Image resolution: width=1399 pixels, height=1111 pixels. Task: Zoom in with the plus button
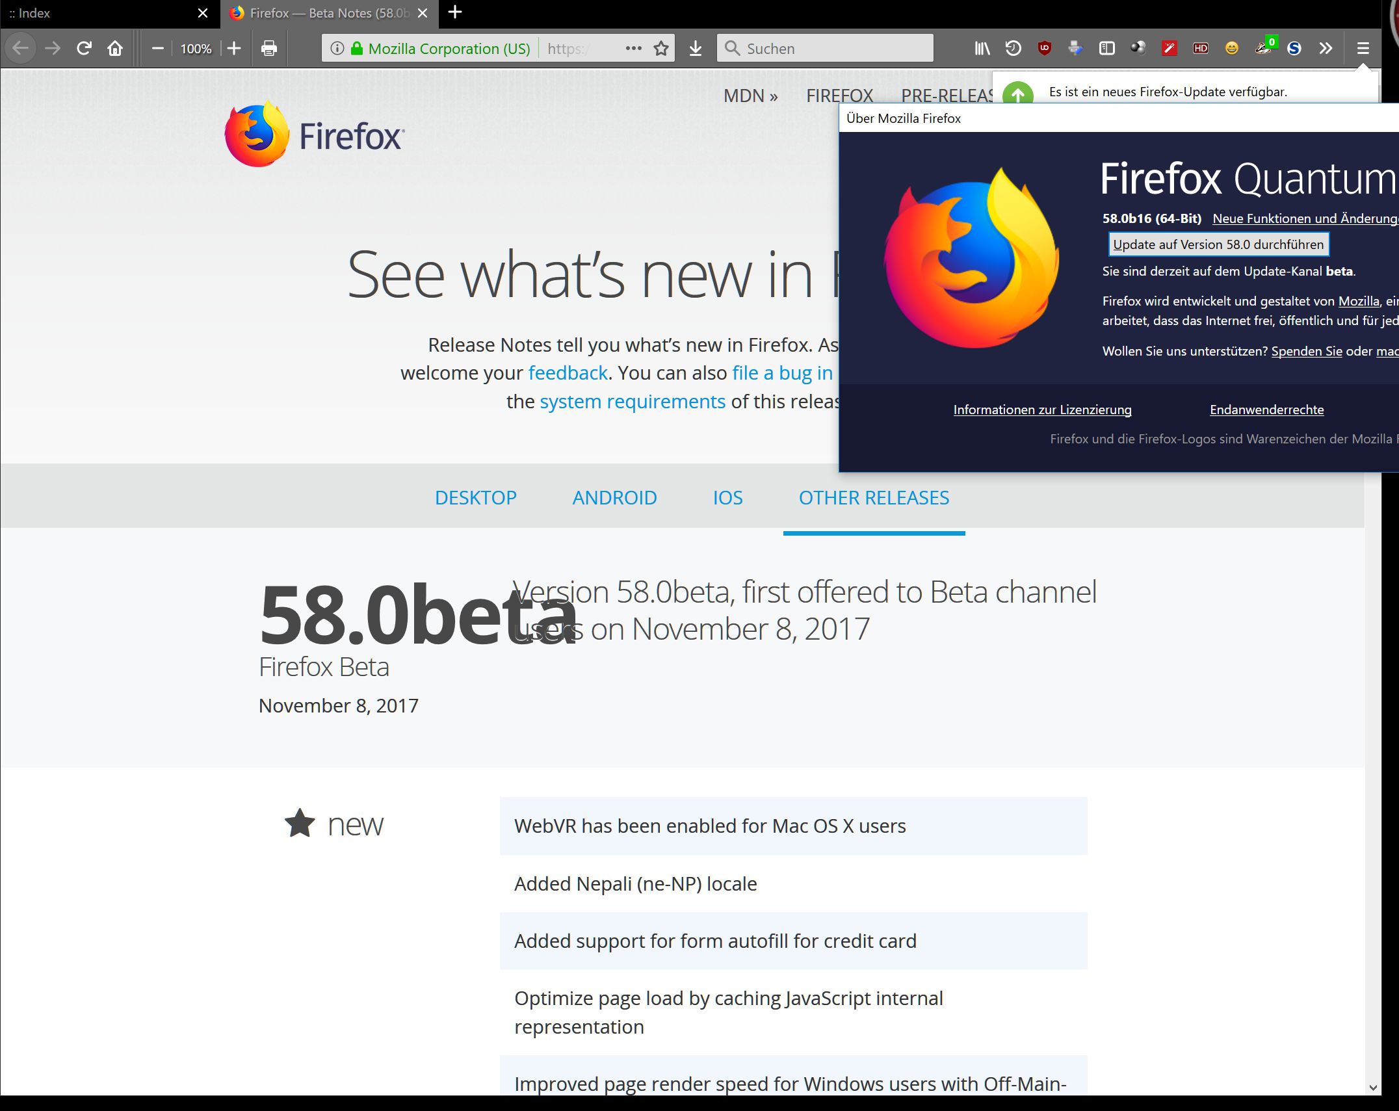coord(234,48)
